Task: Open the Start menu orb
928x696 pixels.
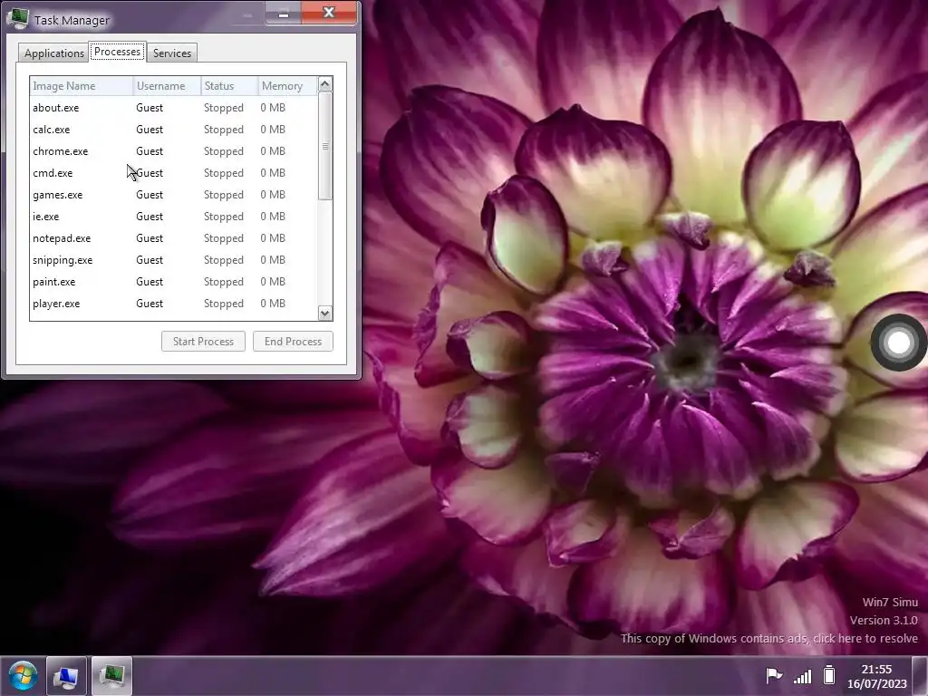Action: pos(23,675)
